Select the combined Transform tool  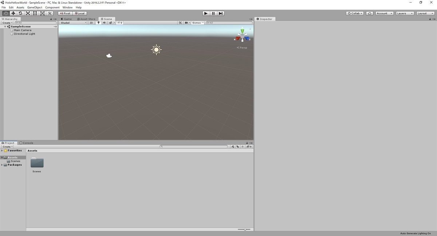[42, 13]
